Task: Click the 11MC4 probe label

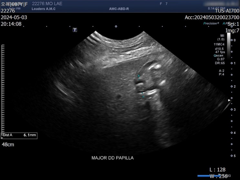Action: point(219,44)
